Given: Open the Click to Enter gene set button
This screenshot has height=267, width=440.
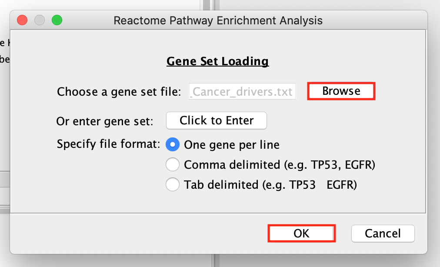Looking at the screenshot, I should coord(217,120).
